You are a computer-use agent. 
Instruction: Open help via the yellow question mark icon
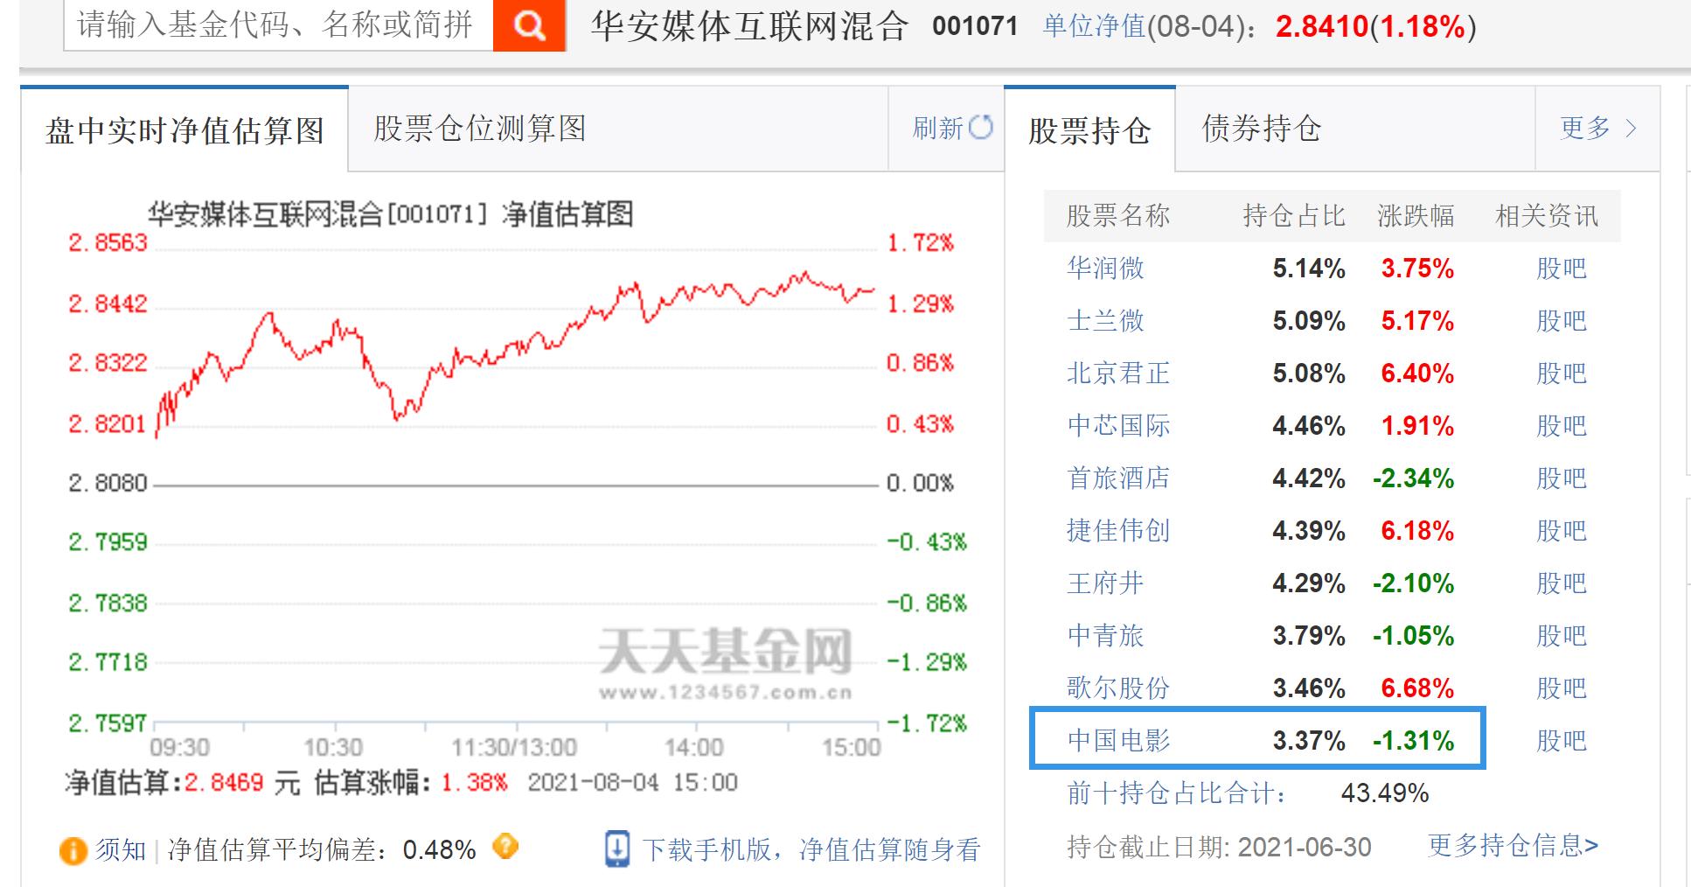click(504, 848)
